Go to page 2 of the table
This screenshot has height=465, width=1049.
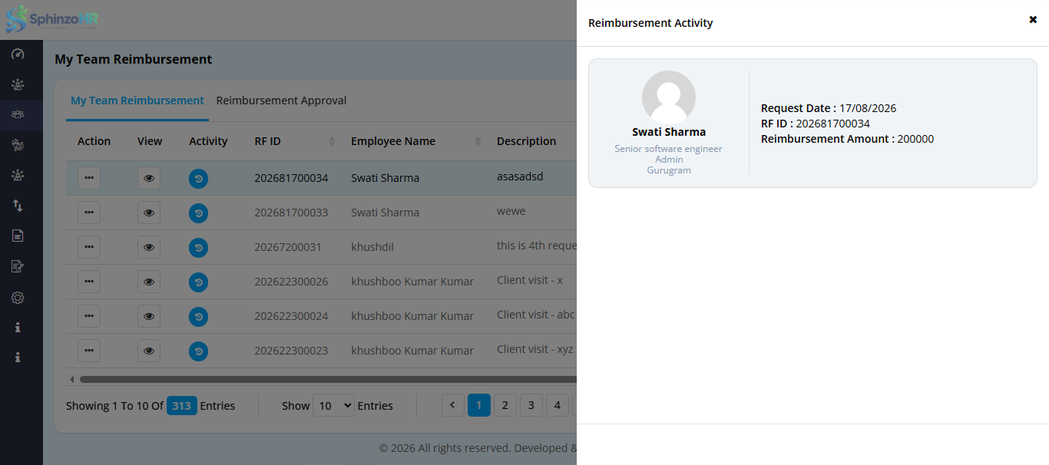click(505, 405)
